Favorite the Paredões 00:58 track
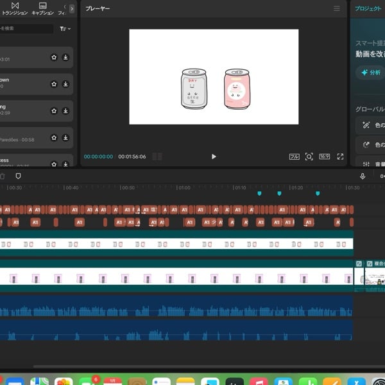Viewport: 385px width, 385px height. point(54,137)
